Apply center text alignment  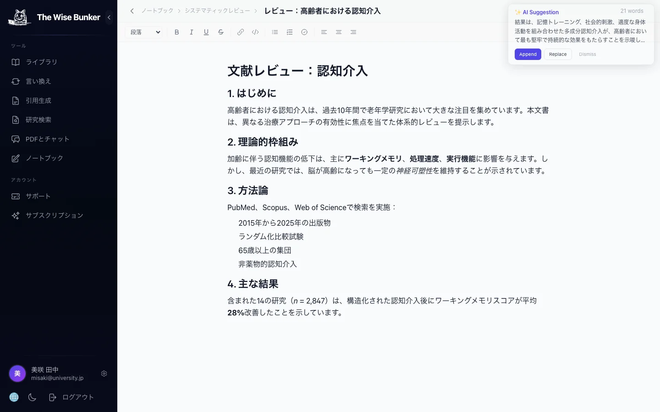pyautogui.click(x=339, y=32)
